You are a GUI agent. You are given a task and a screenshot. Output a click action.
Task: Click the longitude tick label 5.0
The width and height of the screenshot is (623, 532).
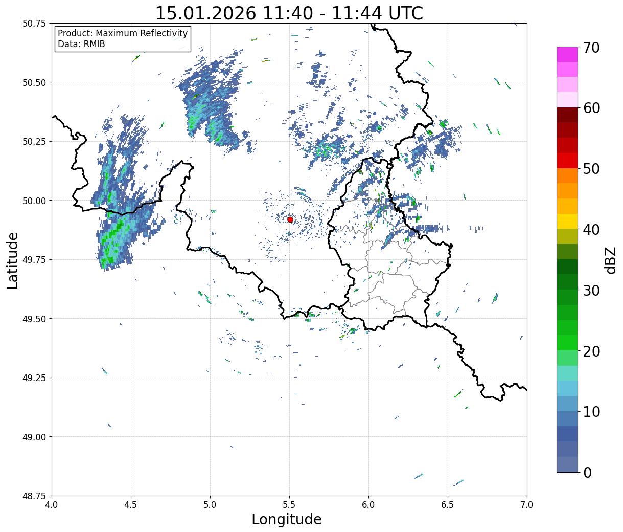[210, 505]
